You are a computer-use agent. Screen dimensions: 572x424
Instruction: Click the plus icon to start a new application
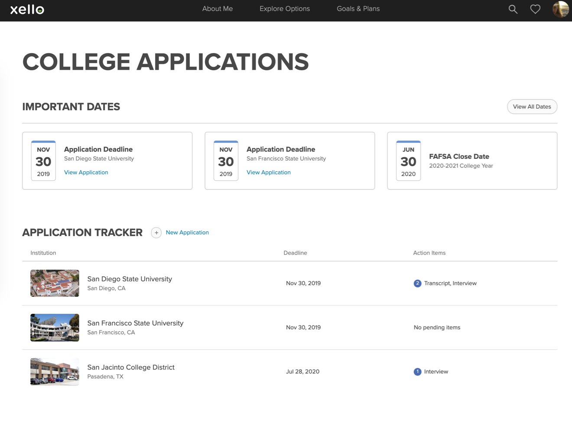click(156, 232)
